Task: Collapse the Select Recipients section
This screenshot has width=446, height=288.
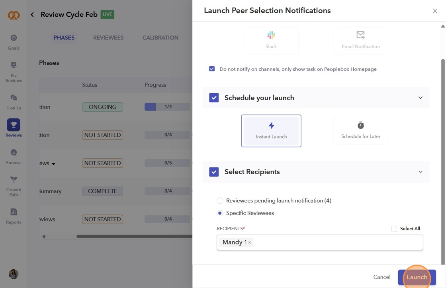Action: pos(421,172)
